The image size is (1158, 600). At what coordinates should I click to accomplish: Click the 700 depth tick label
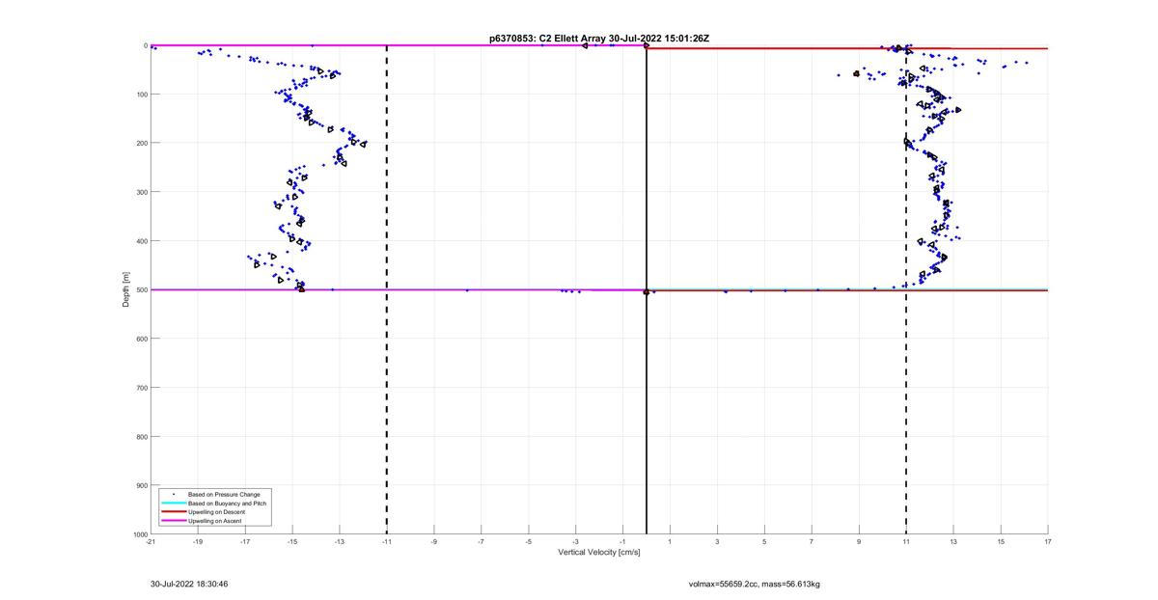pos(141,388)
